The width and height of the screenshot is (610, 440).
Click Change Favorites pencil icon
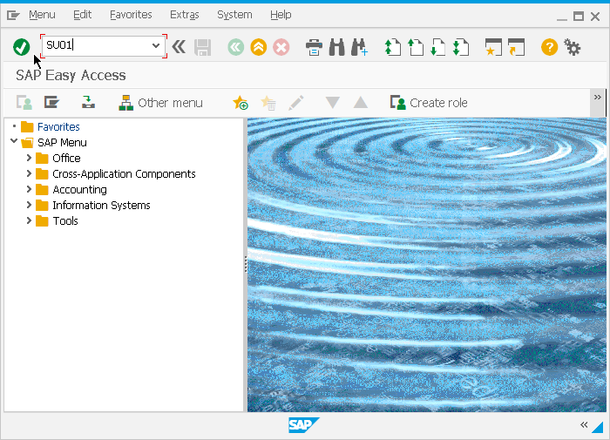tap(296, 103)
